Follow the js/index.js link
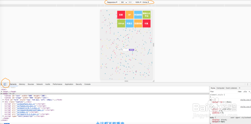The width and height of the screenshot is (251, 124). 22,112
